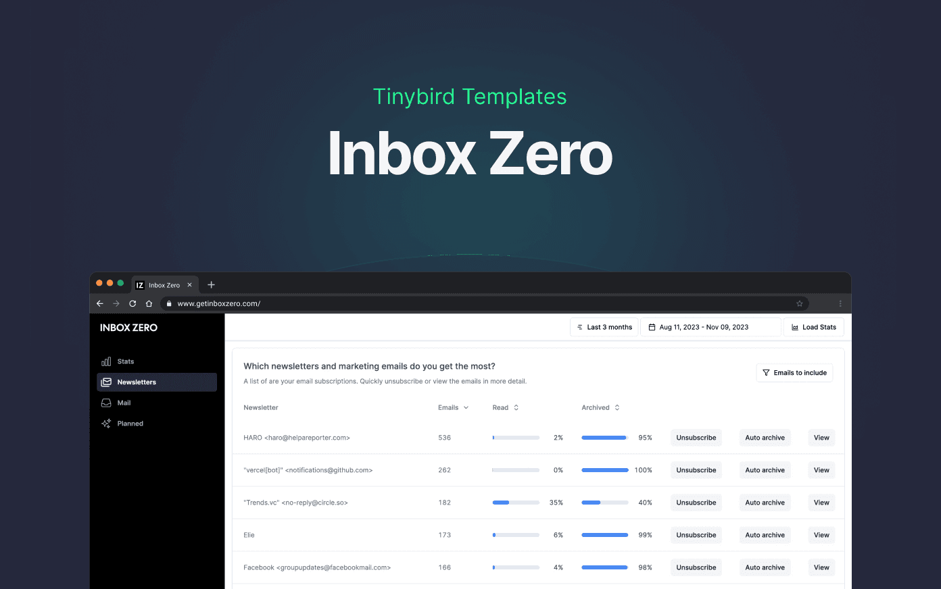The image size is (941, 589).
Task: Auto archive vercel[bot] emails
Action: click(765, 470)
